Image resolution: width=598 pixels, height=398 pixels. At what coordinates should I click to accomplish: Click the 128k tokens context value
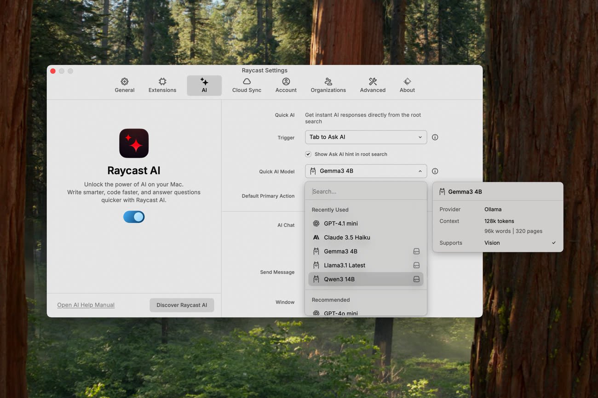(x=499, y=221)
